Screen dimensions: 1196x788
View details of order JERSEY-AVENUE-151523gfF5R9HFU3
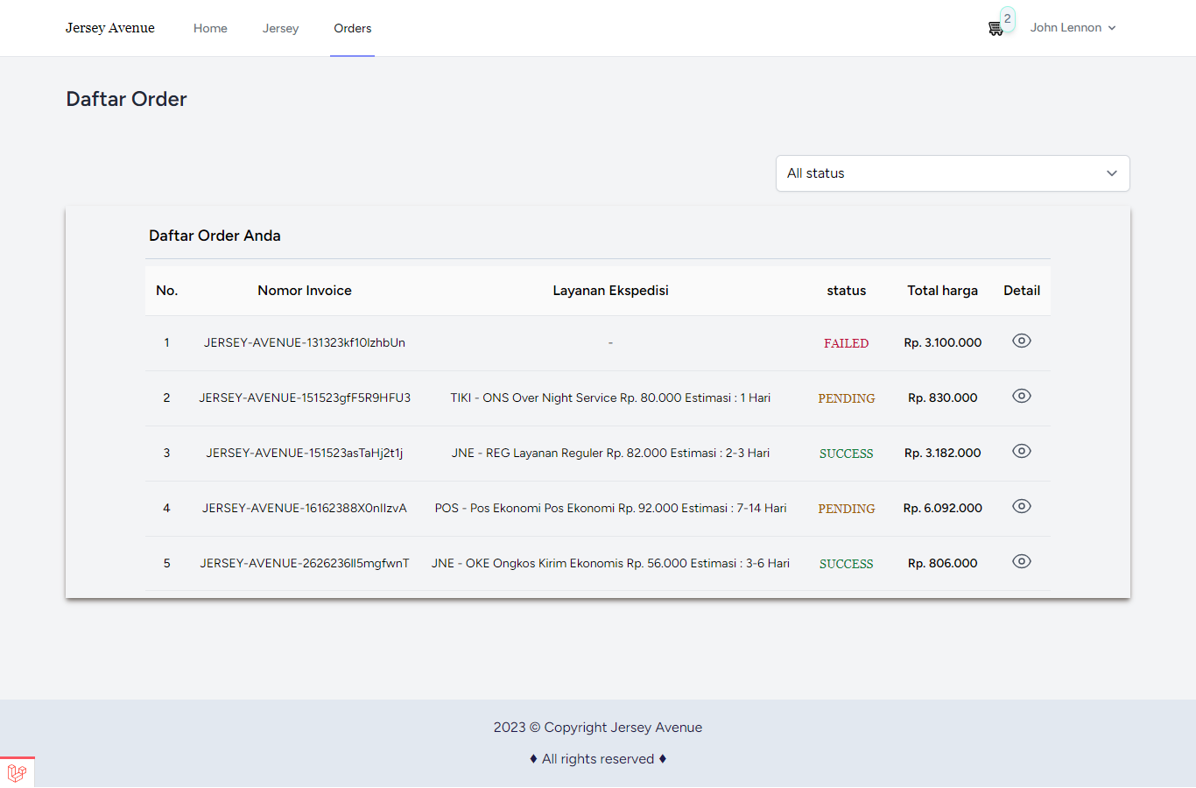point(1022,396)
